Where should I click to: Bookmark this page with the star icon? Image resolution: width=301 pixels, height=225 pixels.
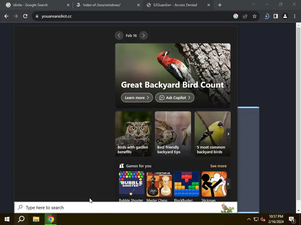click(255, 16)
